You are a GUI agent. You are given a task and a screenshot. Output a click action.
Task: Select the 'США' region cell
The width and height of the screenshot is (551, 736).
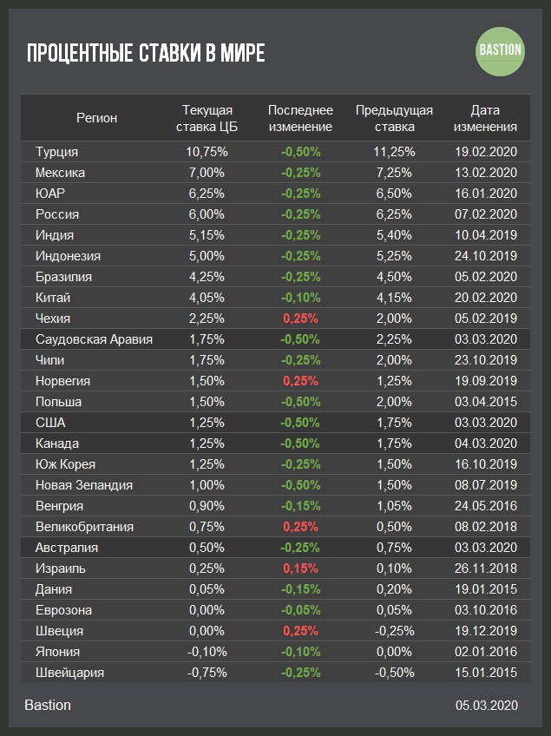tap(50, 422)
